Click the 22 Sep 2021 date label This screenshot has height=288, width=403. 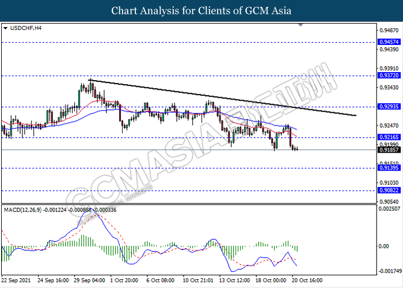tap(16, 281)
